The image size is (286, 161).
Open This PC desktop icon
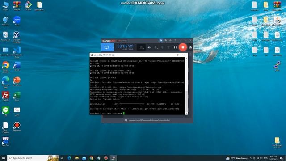coord(5,6)
